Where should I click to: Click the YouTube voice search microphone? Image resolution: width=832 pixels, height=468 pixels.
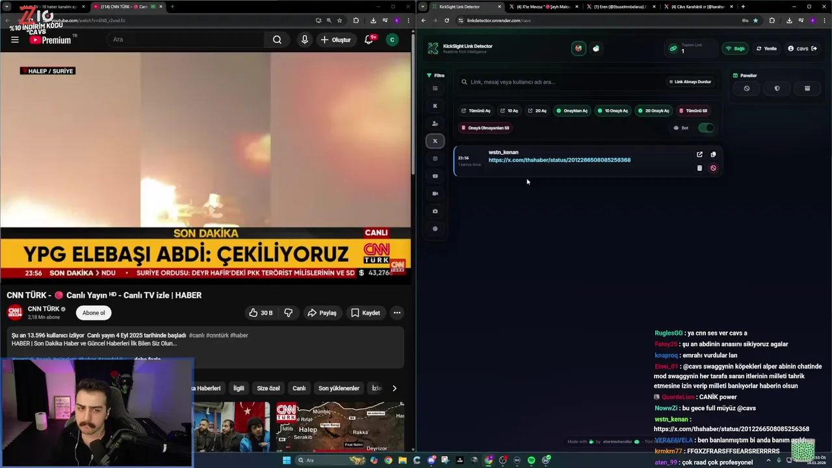point(304,40)
